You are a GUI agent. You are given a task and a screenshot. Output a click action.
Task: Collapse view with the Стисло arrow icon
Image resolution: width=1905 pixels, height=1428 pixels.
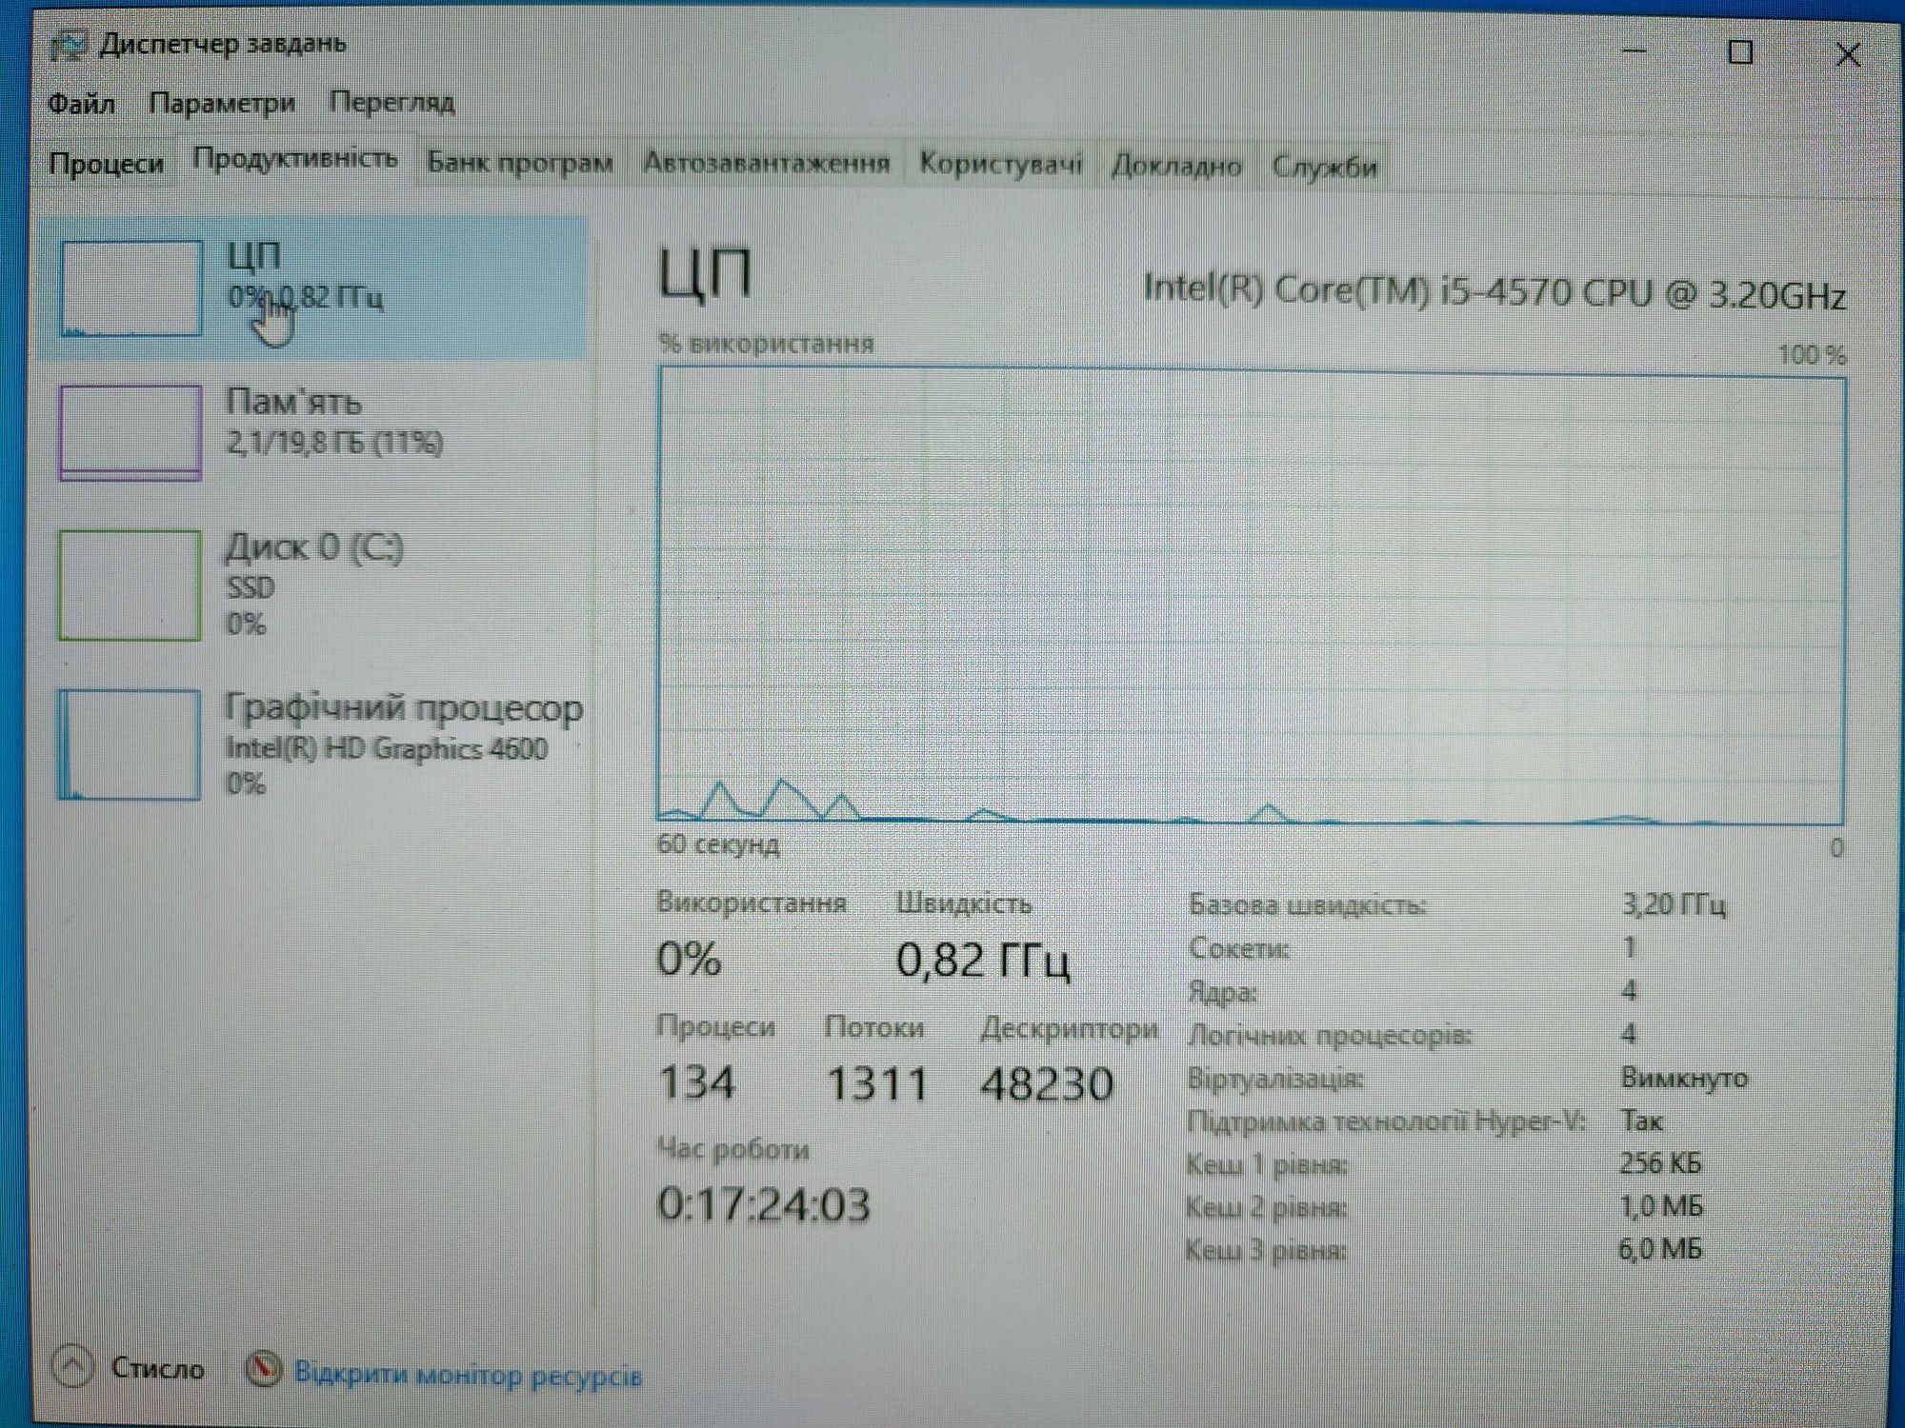73,1367
